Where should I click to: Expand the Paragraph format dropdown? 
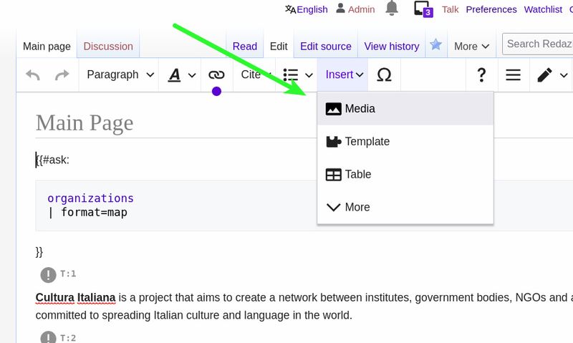120,75
